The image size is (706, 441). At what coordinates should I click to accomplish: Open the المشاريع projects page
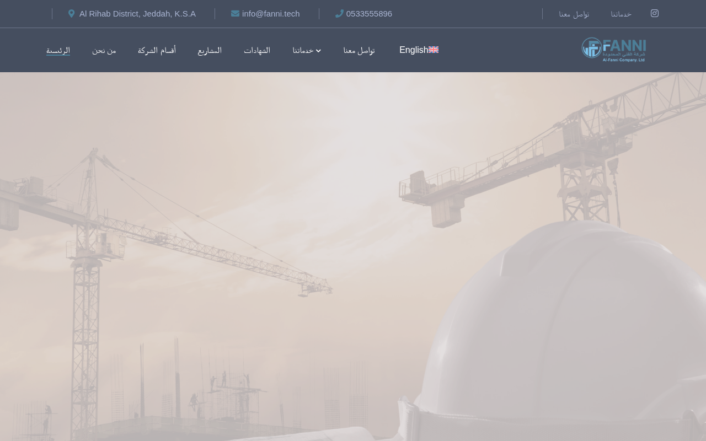(x=210, y=50)
